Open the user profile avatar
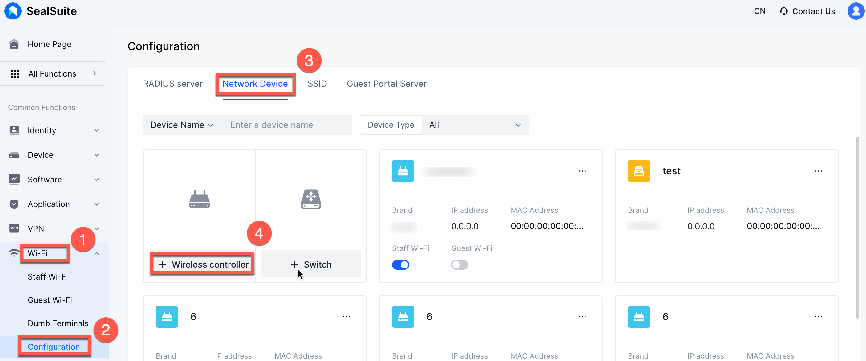Screen dimensions: 866x361 [856, 11]
